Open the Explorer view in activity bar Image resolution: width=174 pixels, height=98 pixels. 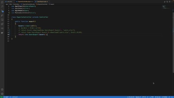[x=2, y=2]
